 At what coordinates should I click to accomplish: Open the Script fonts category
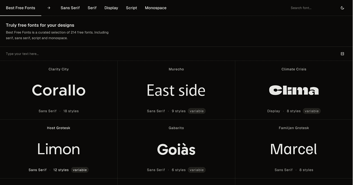(x=131, y=8)
